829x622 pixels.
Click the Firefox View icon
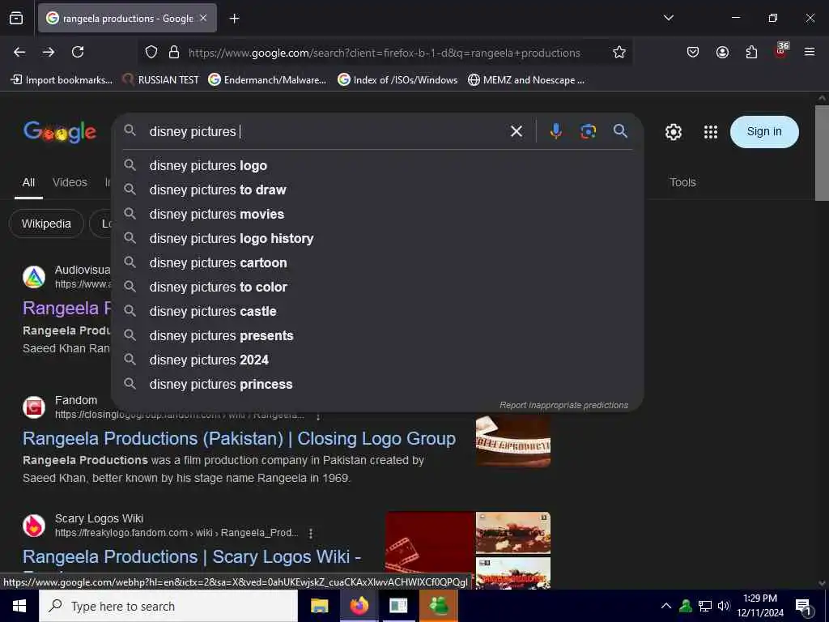tap(16, 18)
